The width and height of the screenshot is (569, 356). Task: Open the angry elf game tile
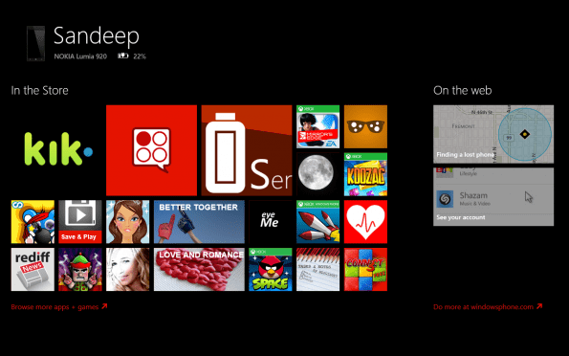[80, 270]
